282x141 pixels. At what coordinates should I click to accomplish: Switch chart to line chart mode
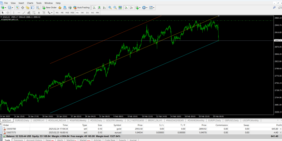click(104, 7)
